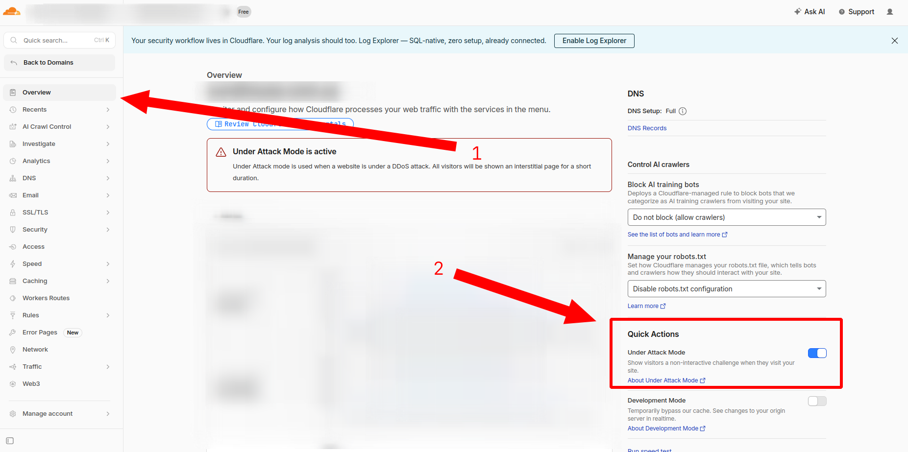Open the user account profile icon

tap(890, 12)
